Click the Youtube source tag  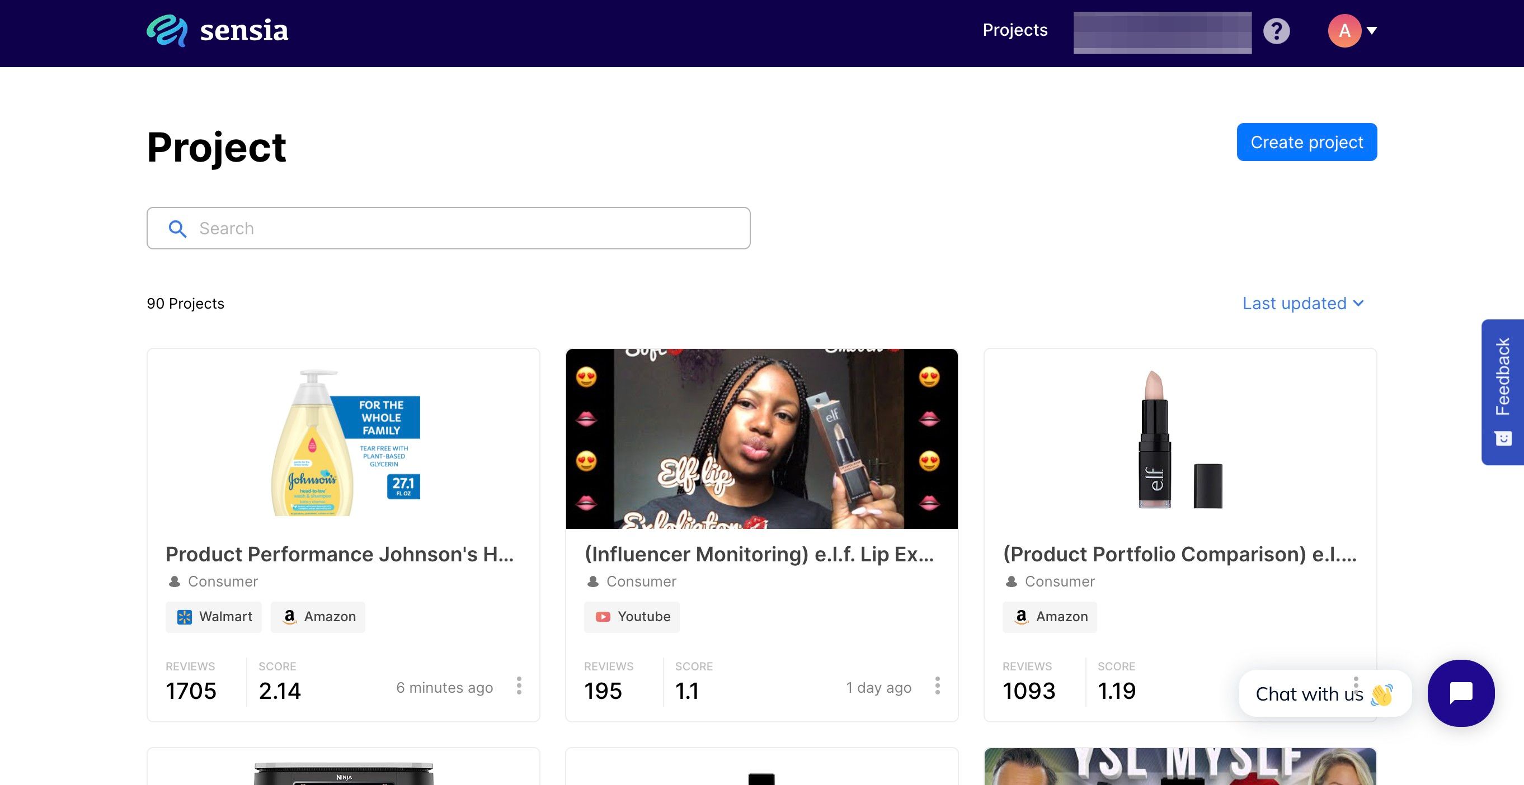point(632,617)
